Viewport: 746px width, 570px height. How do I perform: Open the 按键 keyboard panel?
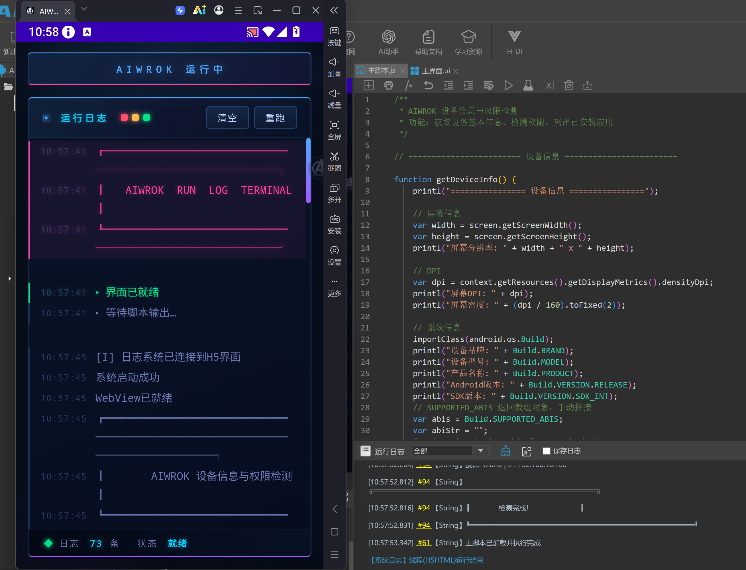tap(334, 36)
